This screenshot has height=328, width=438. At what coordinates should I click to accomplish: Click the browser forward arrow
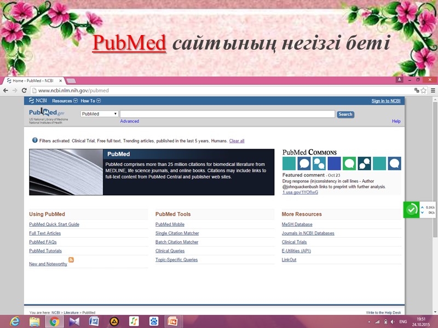[x=15, y=90]
